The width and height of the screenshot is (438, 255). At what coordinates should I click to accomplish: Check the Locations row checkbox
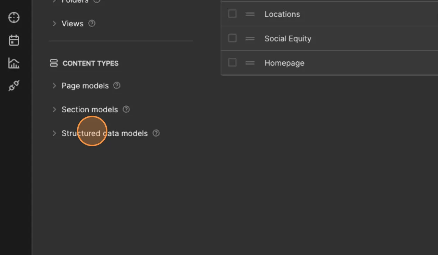point(232,14)
